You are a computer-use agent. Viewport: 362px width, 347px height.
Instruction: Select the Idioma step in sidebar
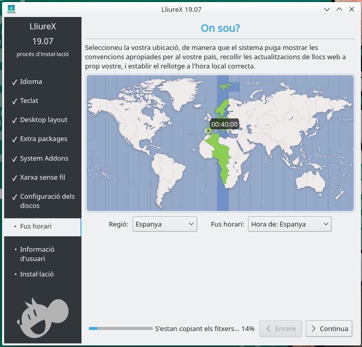click(31, 82)
